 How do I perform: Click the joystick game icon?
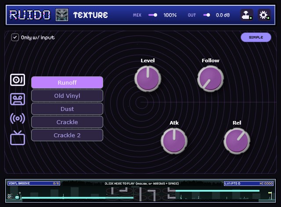(x=246, y=15)
